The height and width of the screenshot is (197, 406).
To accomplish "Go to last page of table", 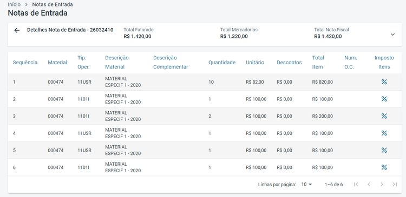I will (395, 185).
